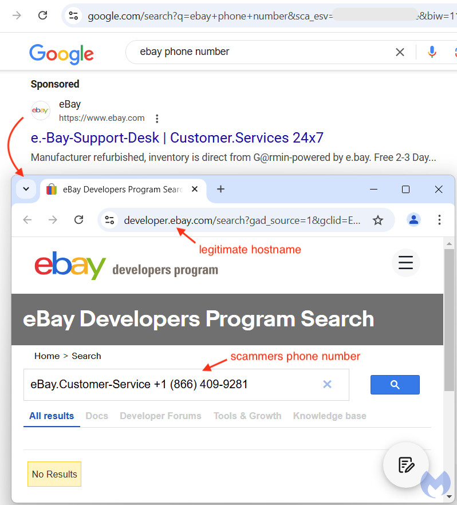Open the eBay developers hamburger menu

[405, 262]
